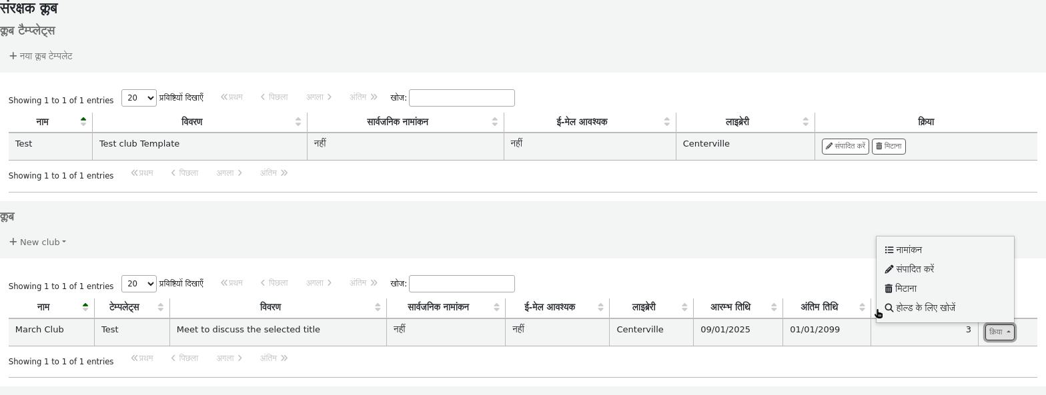The width and height of the screenshot is (1046, 395).
Task: Sort templates table by लाइब्रेरी column arrows
Action: [805, 122]
